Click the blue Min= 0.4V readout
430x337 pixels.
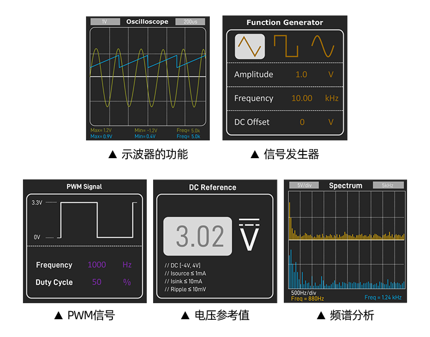(x=145, y=136)
